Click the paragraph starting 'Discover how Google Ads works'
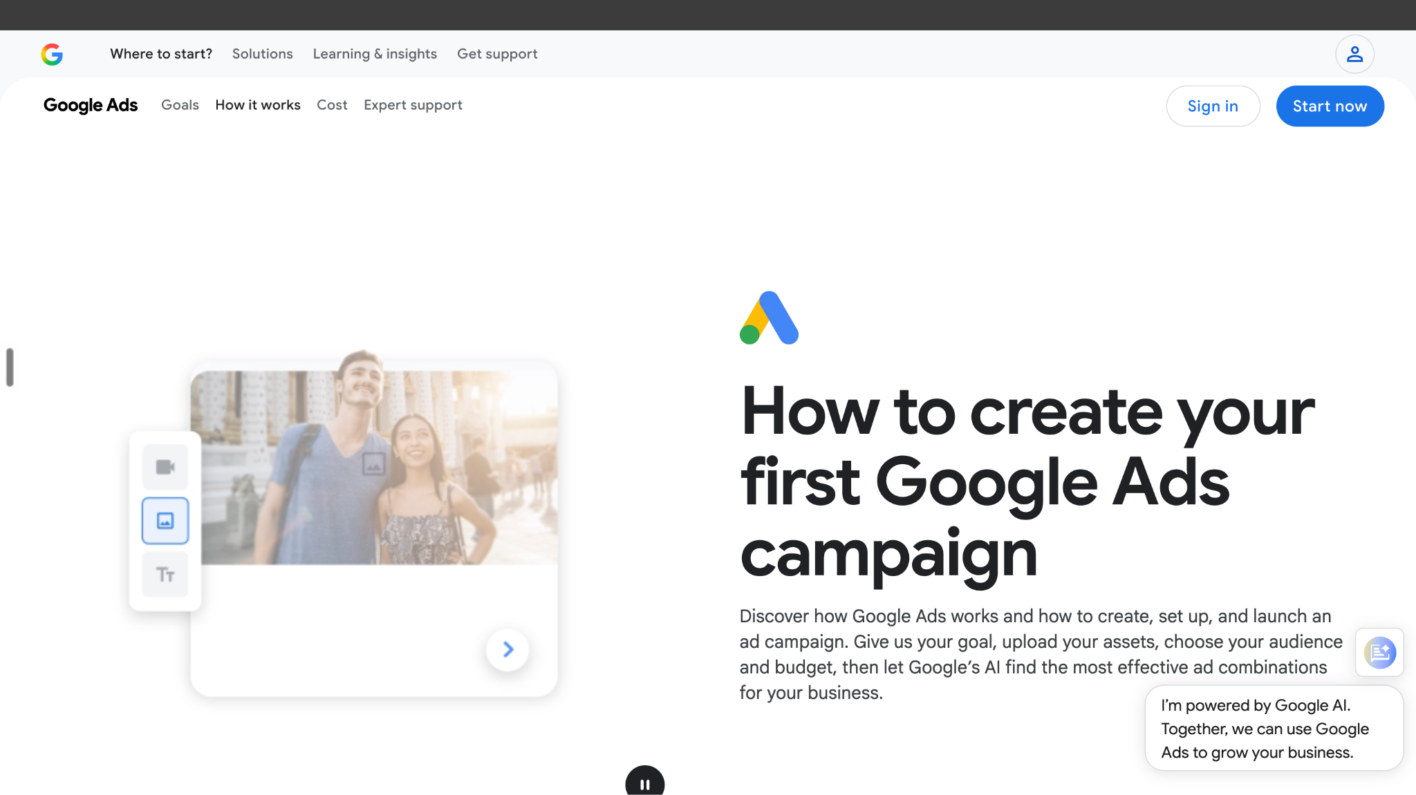The width and height of the screenshot is (1416, 795). coord(1041,654)
